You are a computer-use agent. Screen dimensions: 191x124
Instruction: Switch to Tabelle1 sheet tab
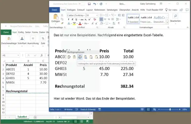(22, 117)
